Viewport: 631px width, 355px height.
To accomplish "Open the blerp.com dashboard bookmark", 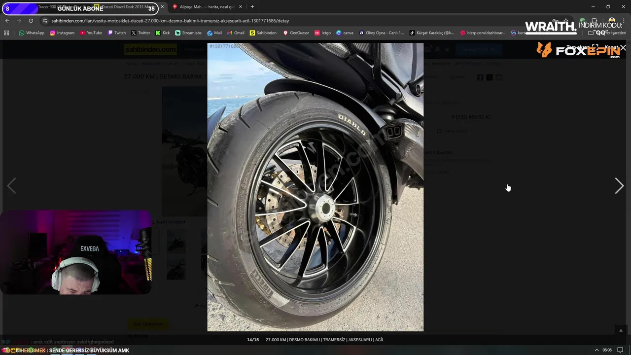I will [483, 33].
